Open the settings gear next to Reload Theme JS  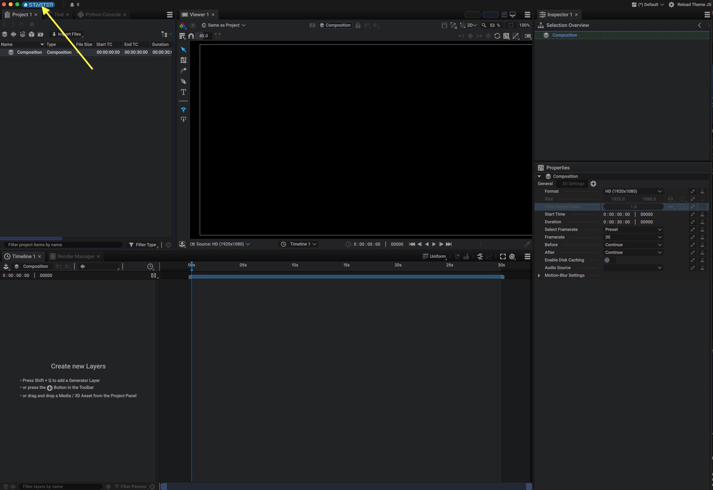(671, 5)
